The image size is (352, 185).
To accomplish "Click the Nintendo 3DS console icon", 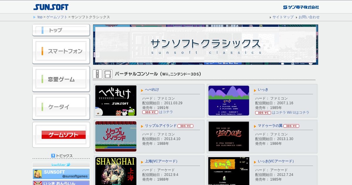I will tap(108, 74).
